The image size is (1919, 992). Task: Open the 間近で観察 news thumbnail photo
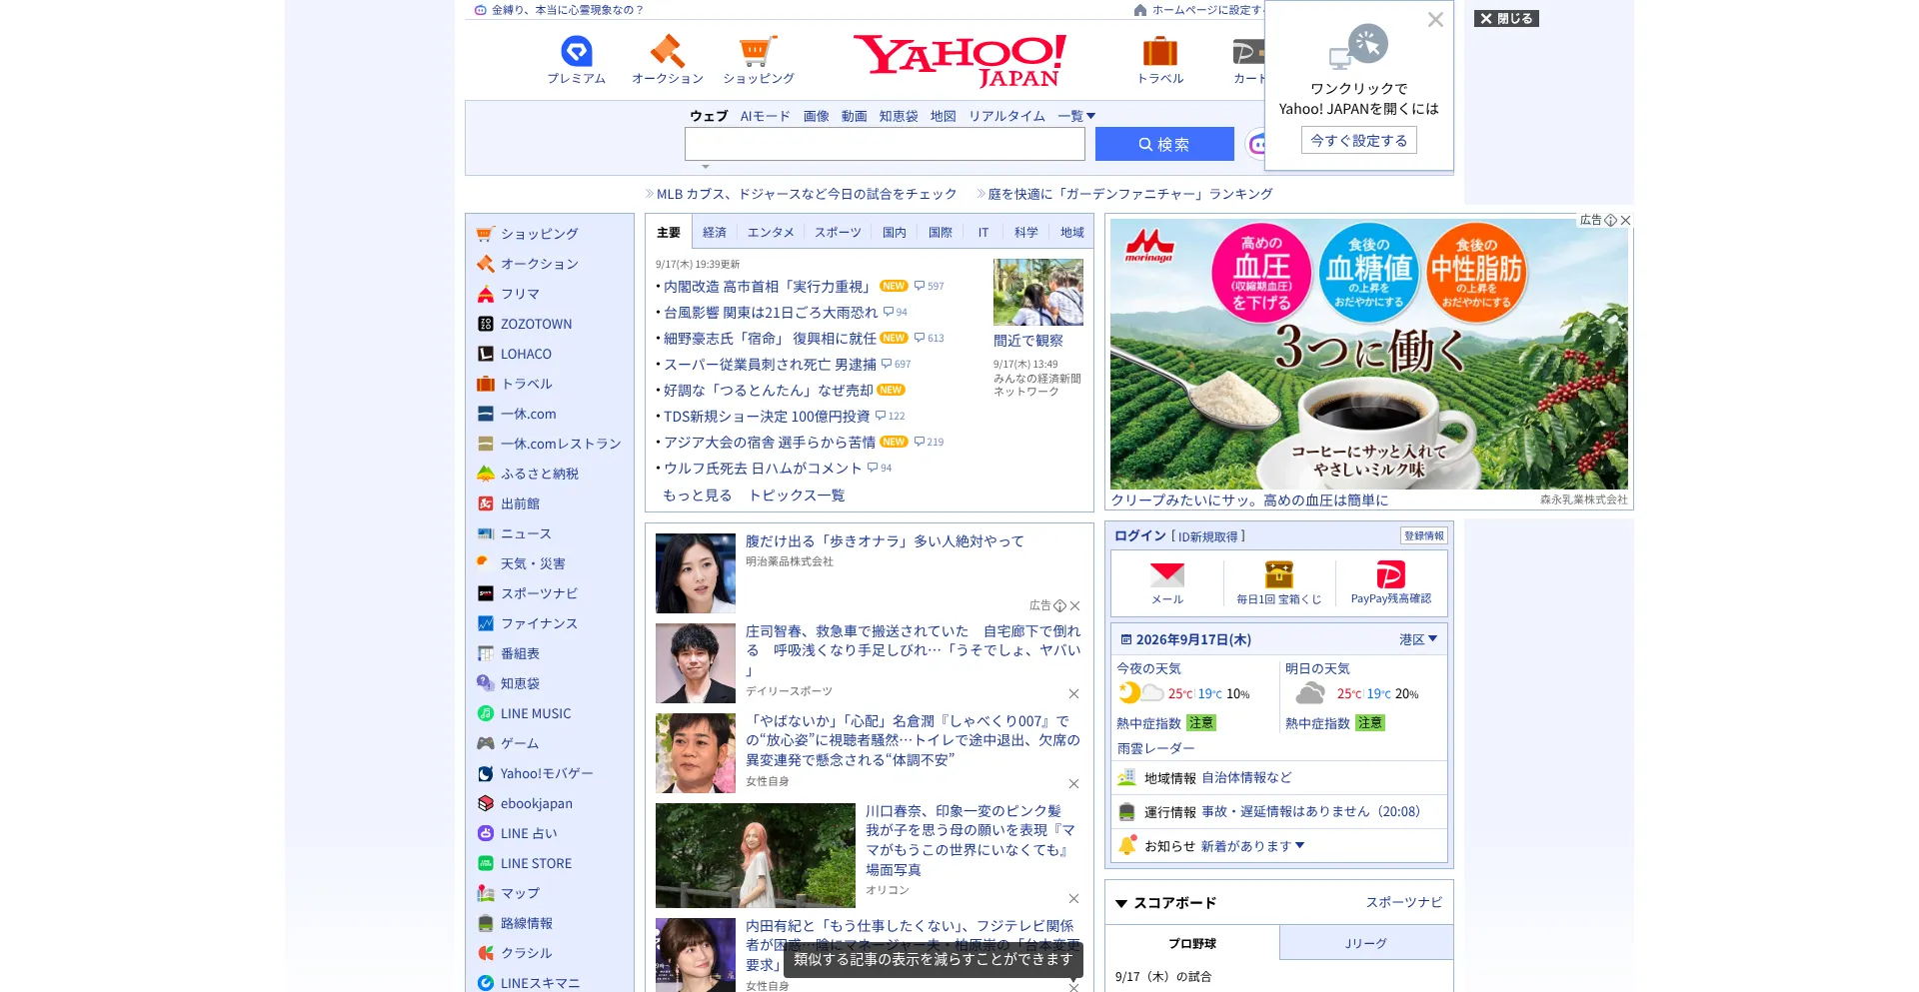click(x=1038, y=292)
